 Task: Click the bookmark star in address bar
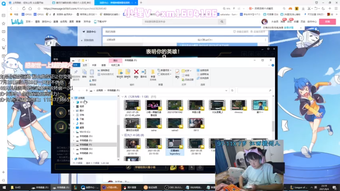point(39,8)
